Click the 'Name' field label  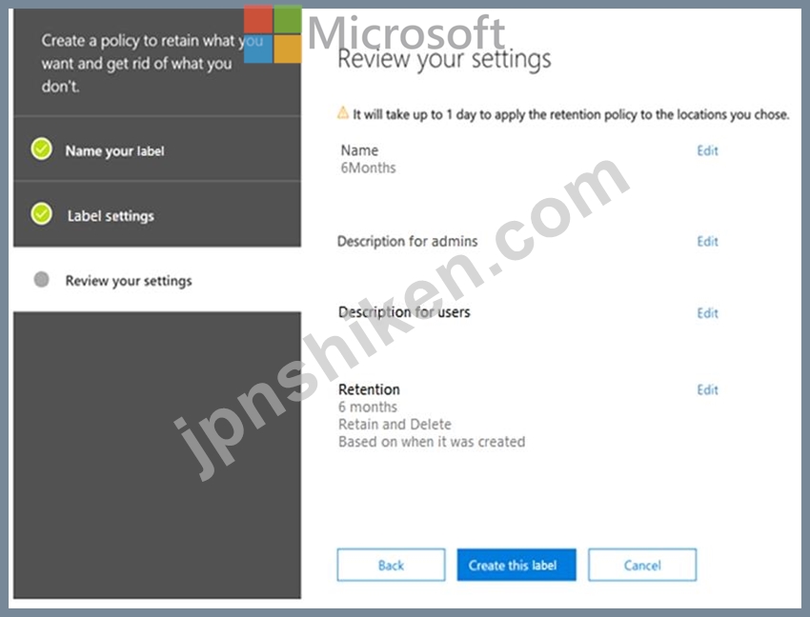[359, 150]
